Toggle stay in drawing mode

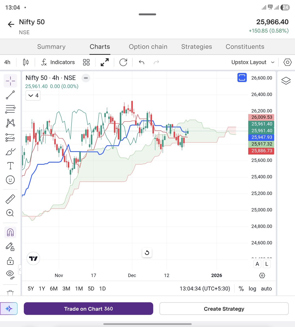pyautogui.click(x=10, y=247)
